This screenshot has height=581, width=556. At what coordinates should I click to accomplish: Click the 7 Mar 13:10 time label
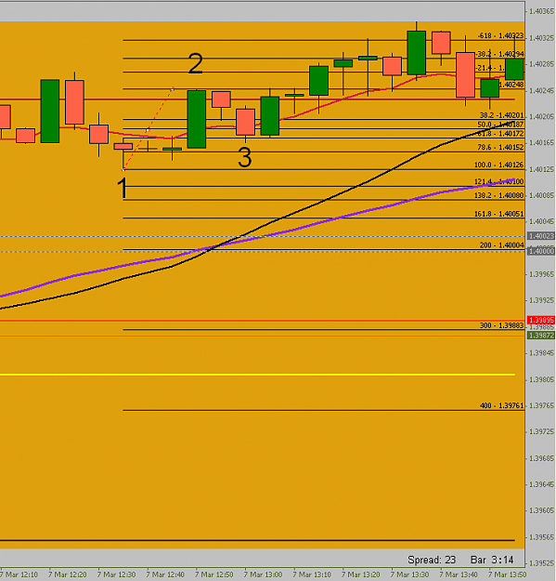312,574
